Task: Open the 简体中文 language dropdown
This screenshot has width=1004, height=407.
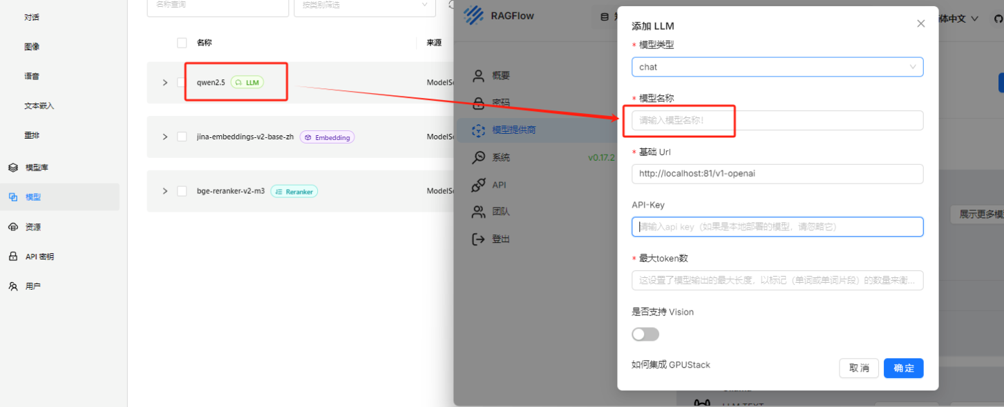Action: tap(957, 19)
